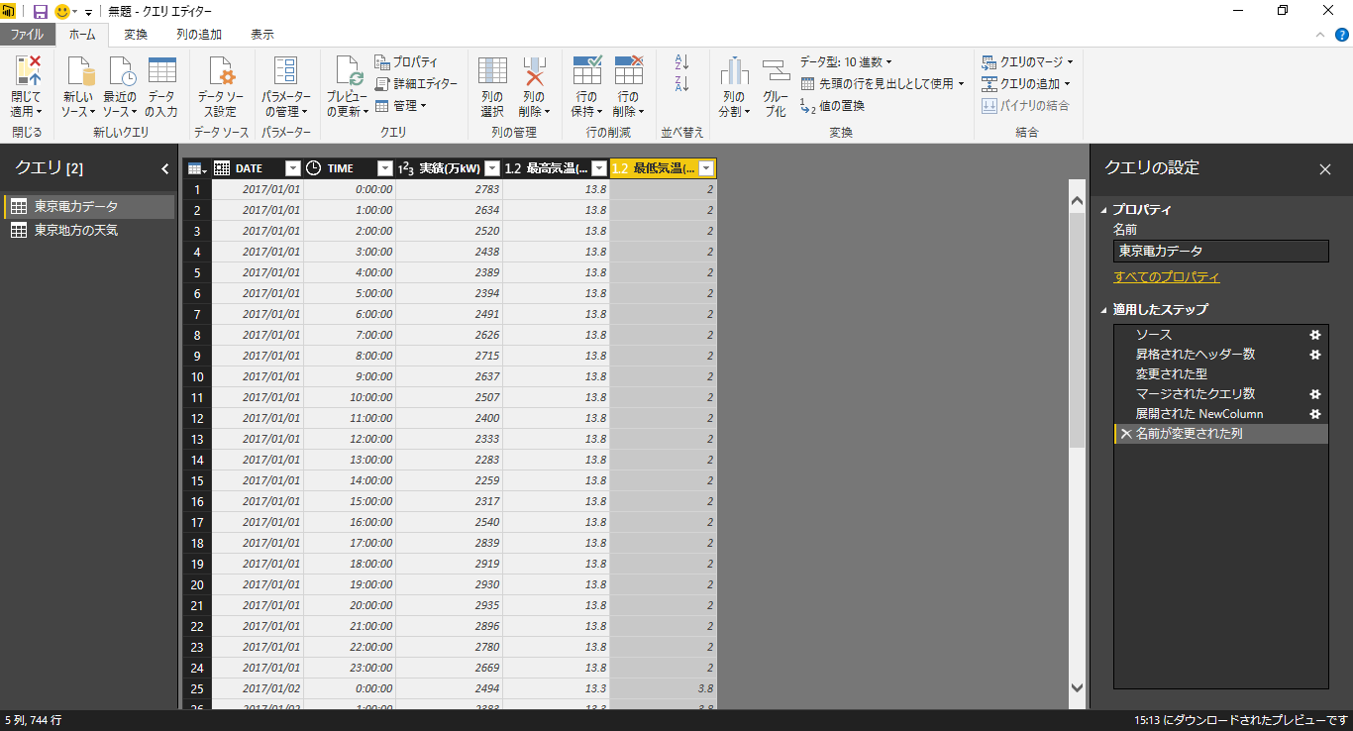Refresh the preview with プレビューの更新

click(348, 71)
